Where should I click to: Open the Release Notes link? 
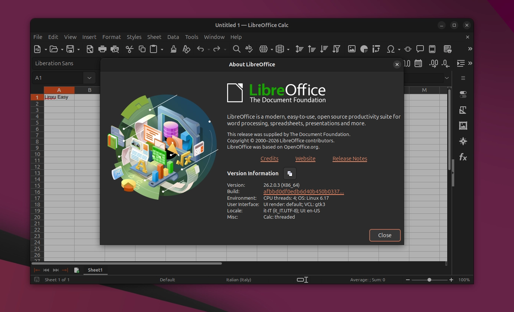pyautogui.click(x=350, y=159)
